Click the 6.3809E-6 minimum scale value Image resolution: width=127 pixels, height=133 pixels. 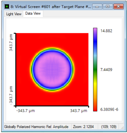[x=109, y=109]
